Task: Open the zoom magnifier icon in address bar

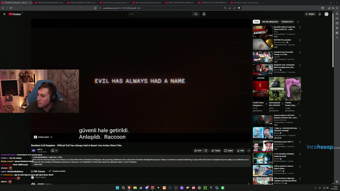Action: (x=225, y=8)
